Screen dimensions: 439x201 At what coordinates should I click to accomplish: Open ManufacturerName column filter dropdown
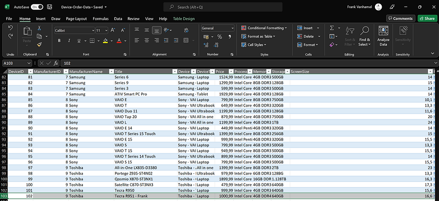tap(112, 72)
